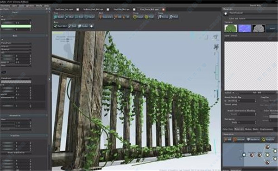
Task: Click the small white arrow icon after second-row toolbar buttons
Action: pos(91,26)
